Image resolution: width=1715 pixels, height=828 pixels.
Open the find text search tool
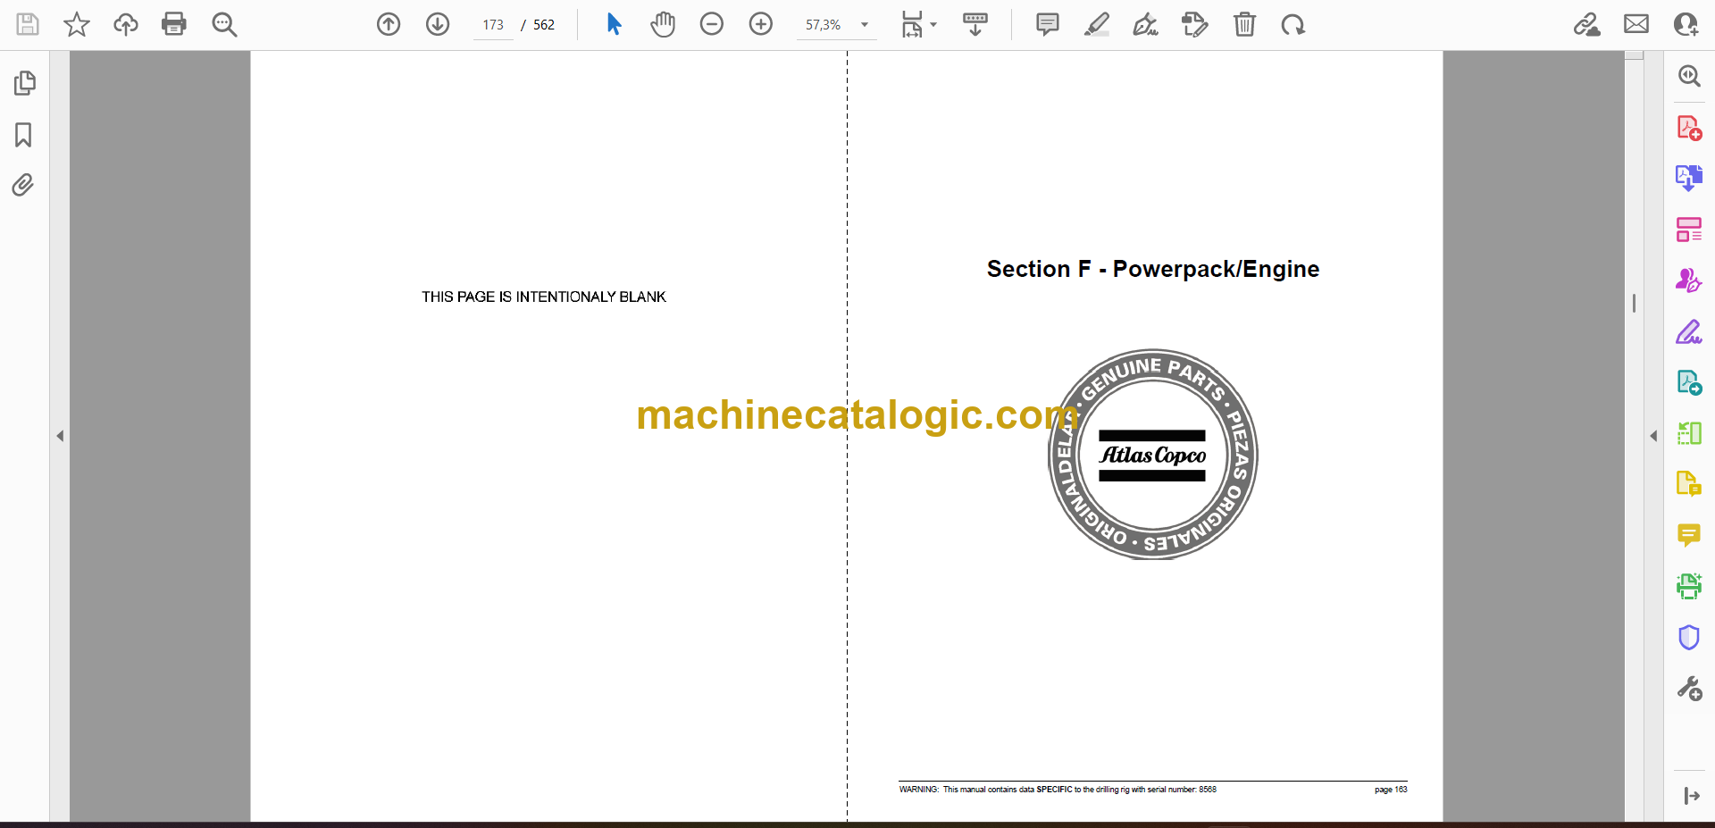(x=224, y=24)
